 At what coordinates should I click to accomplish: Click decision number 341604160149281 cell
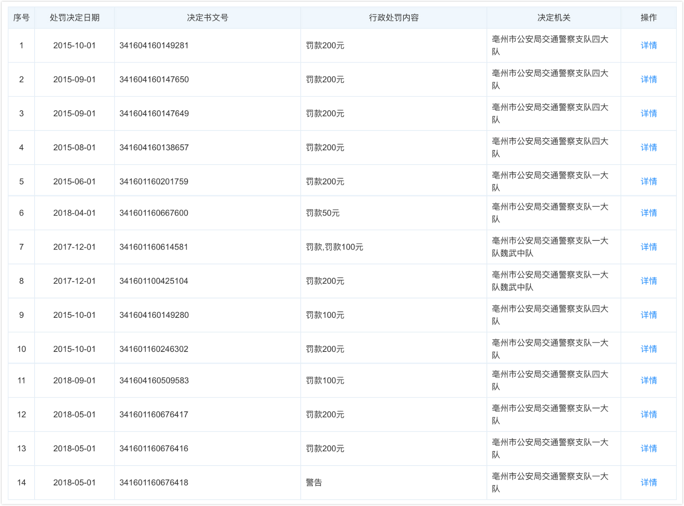[154, 45]
